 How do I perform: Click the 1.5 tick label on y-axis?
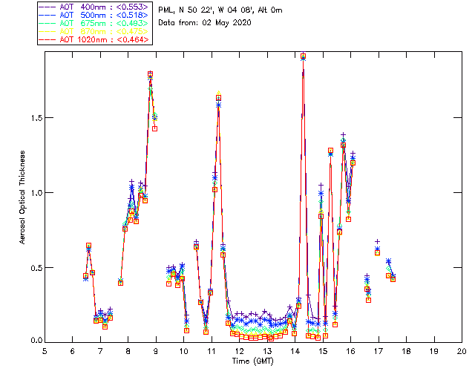coord(34,117)
